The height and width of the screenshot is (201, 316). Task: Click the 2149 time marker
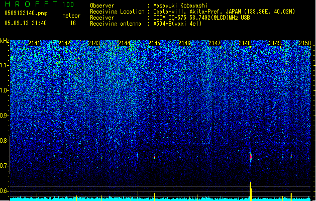[275, 43]
